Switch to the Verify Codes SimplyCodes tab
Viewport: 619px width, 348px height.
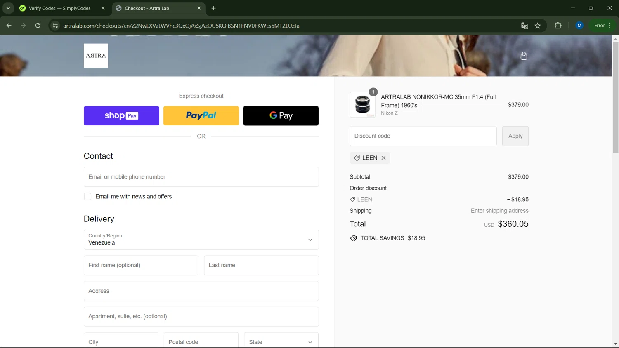pyautogui.click(x=59, y=8)
